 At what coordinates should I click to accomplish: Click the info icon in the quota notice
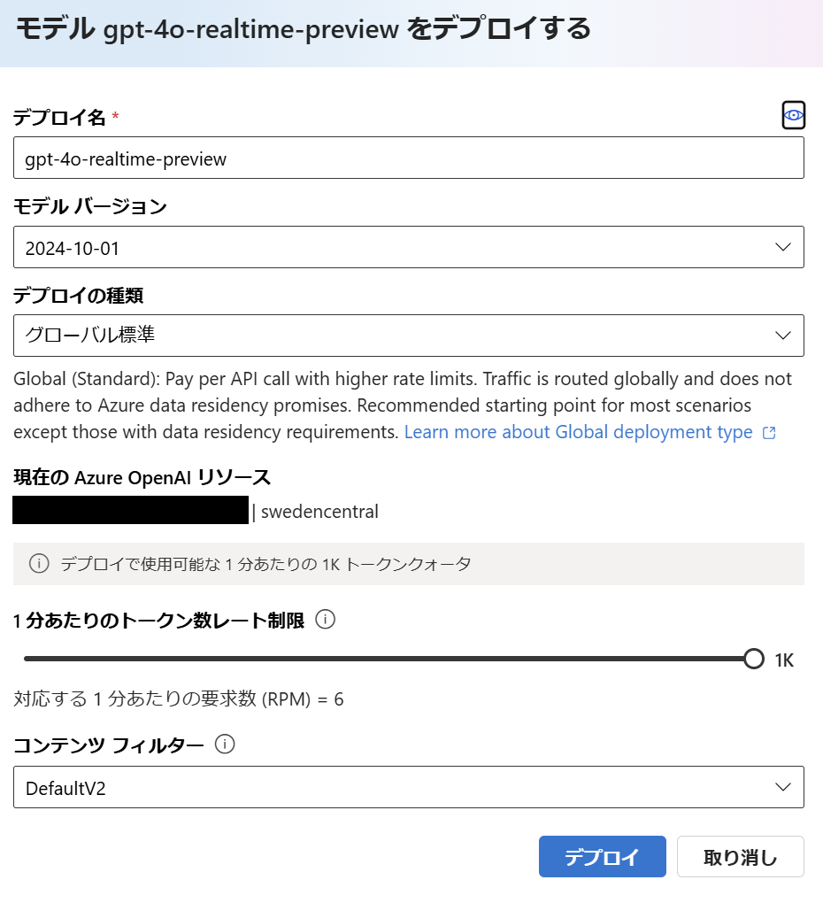[39, 564]
